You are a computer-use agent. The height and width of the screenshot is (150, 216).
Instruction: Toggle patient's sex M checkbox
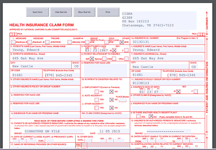[x=114, y=50]
